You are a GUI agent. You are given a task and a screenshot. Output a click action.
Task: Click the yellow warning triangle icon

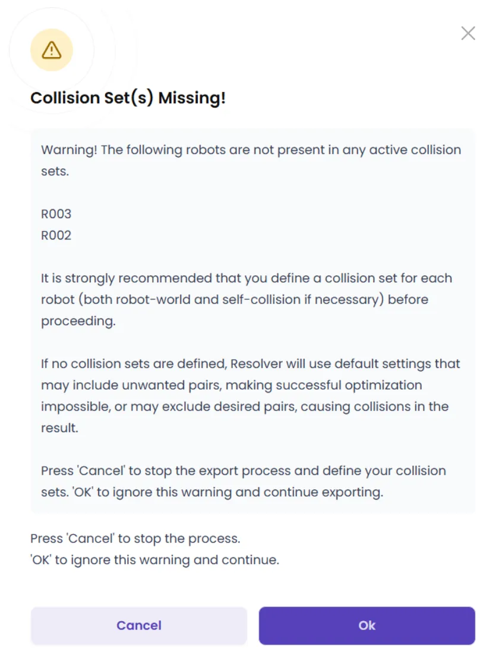tap(52, 50)
